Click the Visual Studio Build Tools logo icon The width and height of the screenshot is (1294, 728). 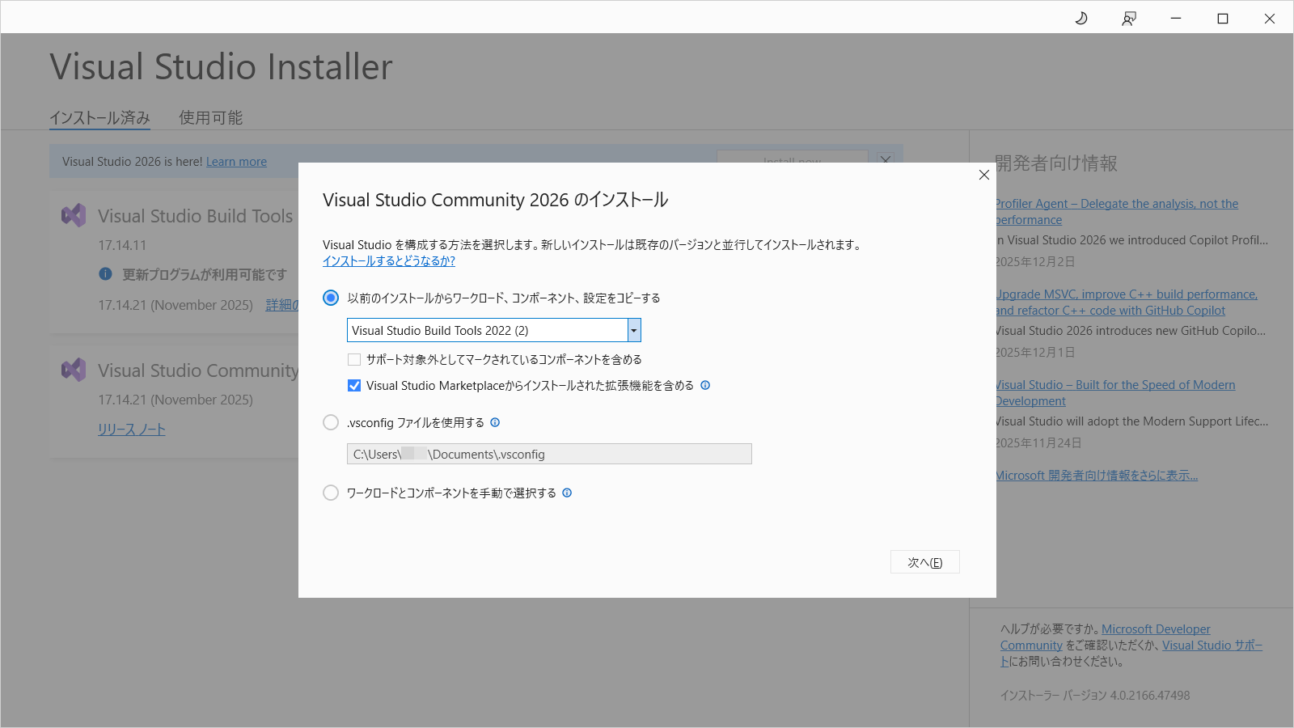(x=74, y=215)
